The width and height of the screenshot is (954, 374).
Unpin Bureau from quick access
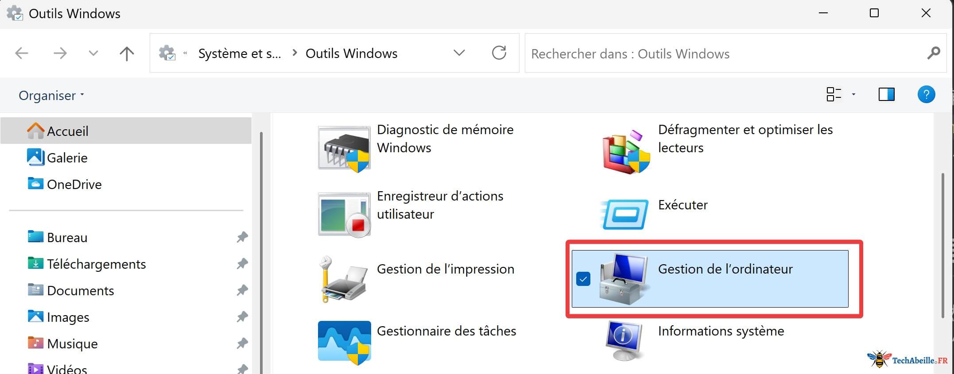(x=242, y=237)
